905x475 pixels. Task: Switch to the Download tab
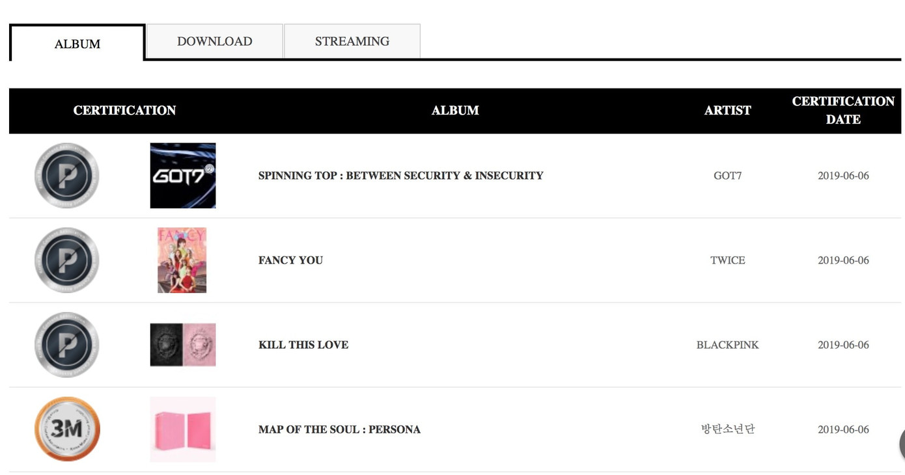[215, 41]
